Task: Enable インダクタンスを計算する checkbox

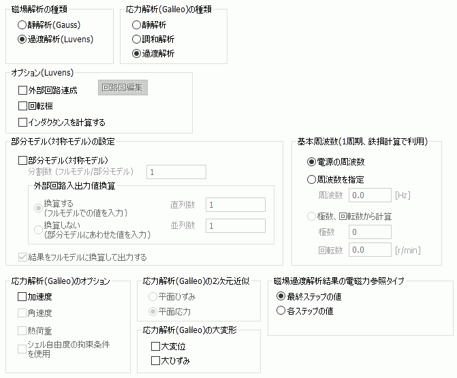Action: pos(22,123)
